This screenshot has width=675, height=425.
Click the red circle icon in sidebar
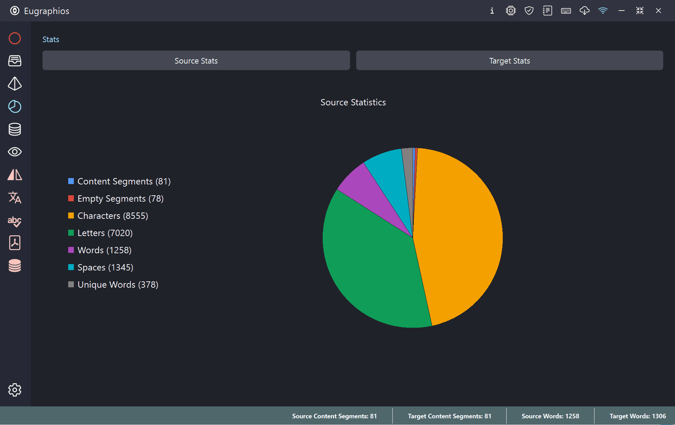tap(15, 38)
